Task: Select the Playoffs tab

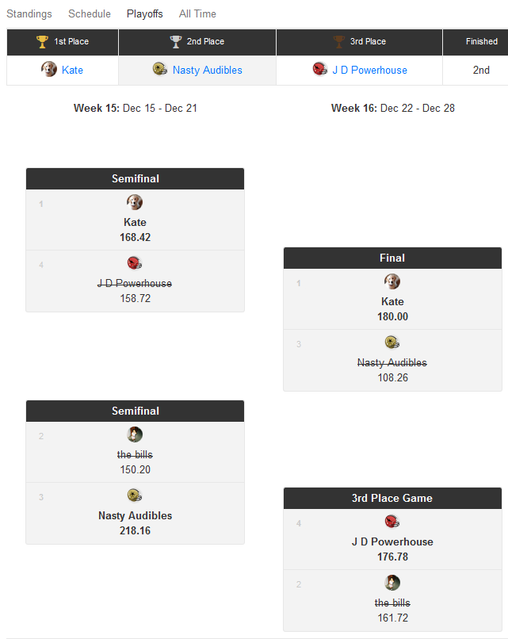Action: pyautogui.click(x=144, y=13)
